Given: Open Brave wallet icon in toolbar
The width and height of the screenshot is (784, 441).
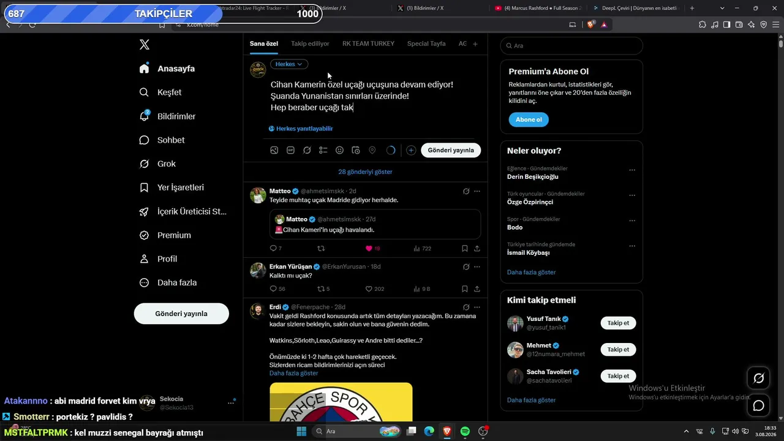Looking at the screenshot, I should click(x=739, y=24).
